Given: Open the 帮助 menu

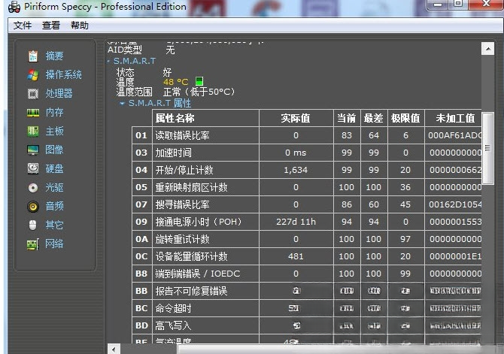Looking at the screenshot, I should [80, 26].
